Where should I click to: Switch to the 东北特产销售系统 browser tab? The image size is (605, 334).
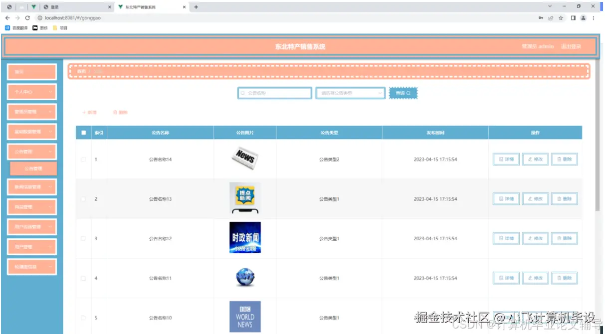point(152,7)
